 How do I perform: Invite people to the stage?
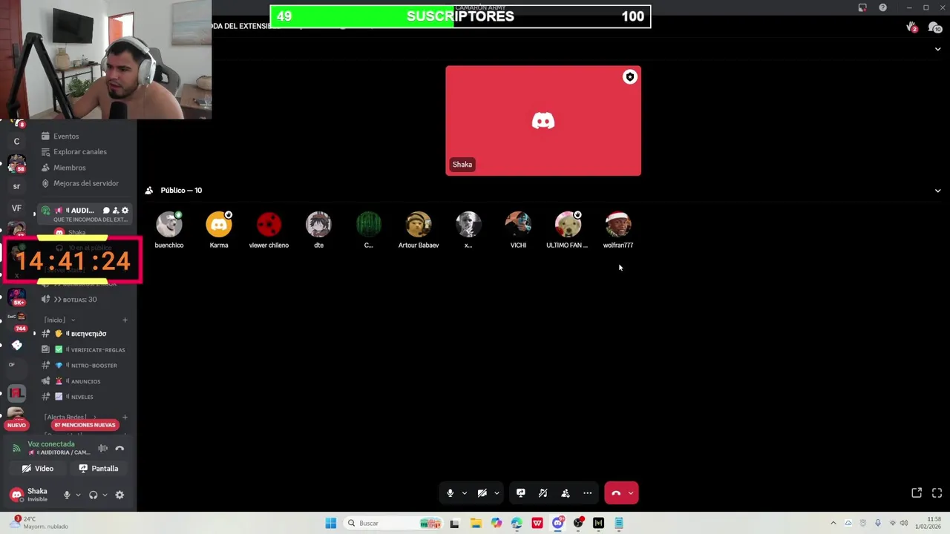566,493
